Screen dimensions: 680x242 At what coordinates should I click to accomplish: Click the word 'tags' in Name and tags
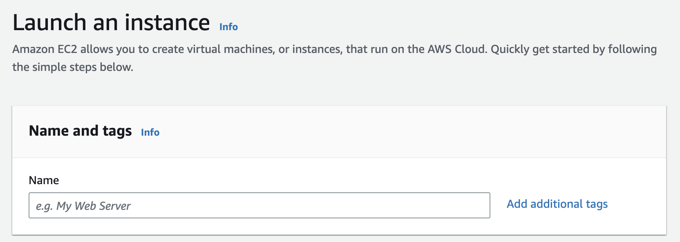click(x=117, y=131)
